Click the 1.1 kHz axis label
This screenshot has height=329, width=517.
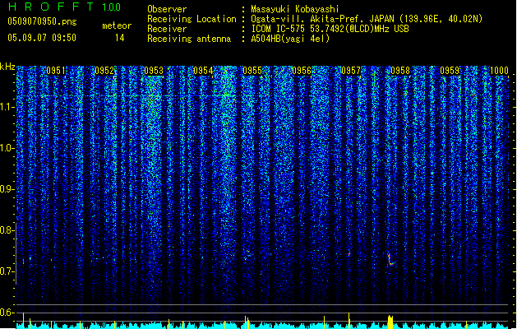[x=7, y=107]
